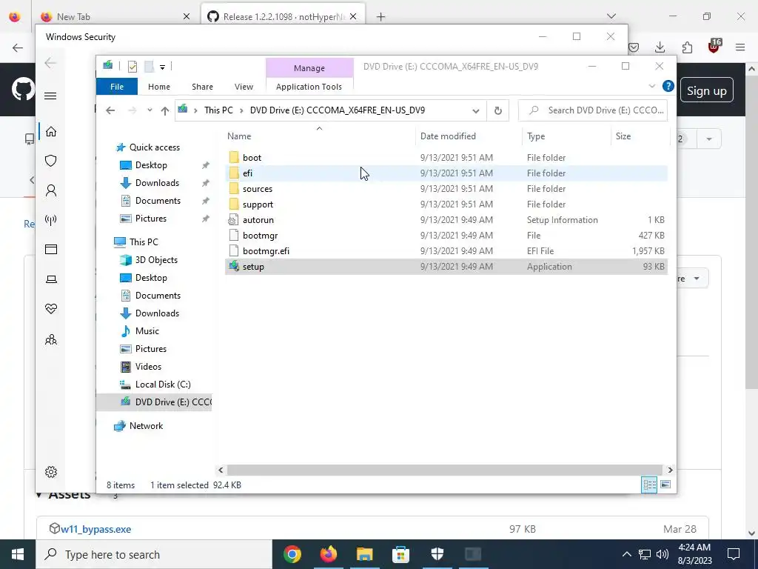
Task: Select Music folder in navigation pane
Action: click(x=147, y=331)
